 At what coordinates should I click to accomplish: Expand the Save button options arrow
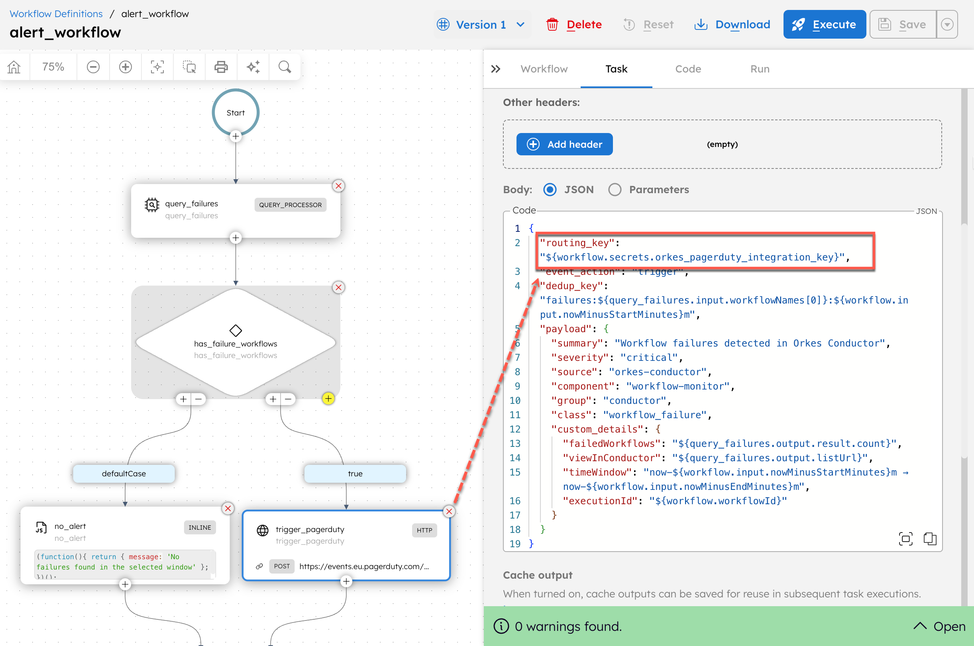point(947,24)
